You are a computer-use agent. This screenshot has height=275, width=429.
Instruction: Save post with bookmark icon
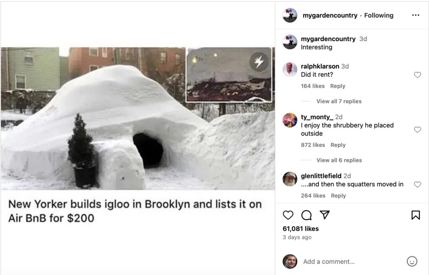[416, 215]
